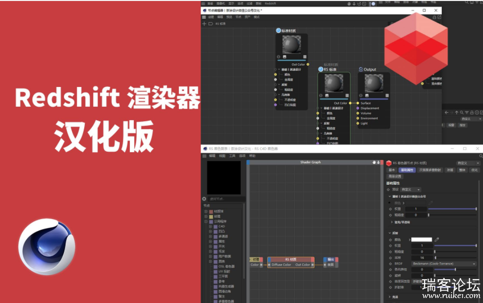This screenshot has width=483, height=303.
Task: Click the hand pan icon in Shader Graph header
Action: point(375,162)
